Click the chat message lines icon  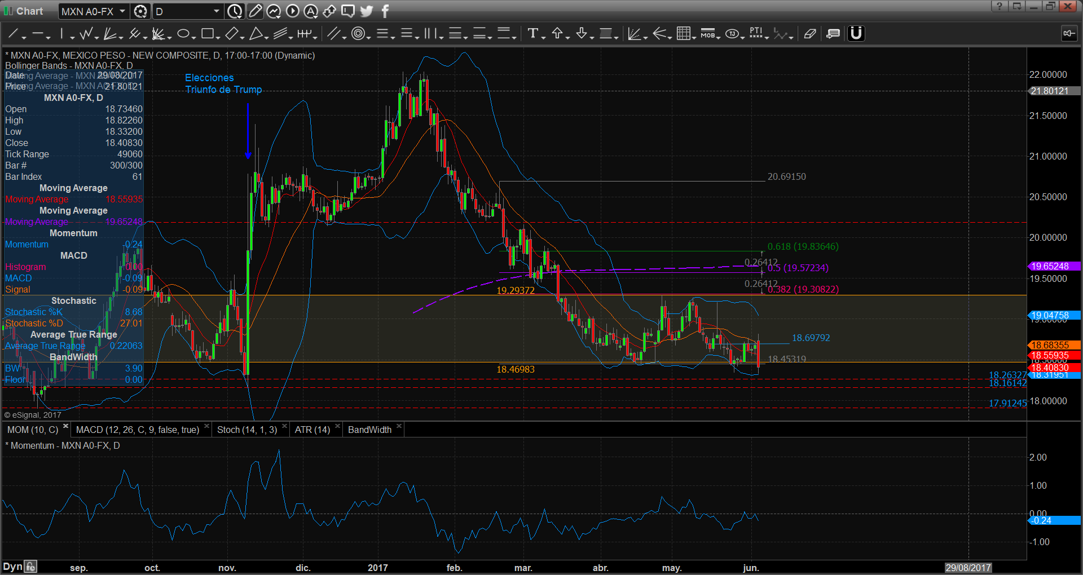(x=833, y=34)
